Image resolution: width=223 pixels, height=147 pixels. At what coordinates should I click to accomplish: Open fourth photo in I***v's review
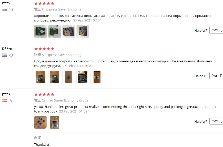click(83, 31)
